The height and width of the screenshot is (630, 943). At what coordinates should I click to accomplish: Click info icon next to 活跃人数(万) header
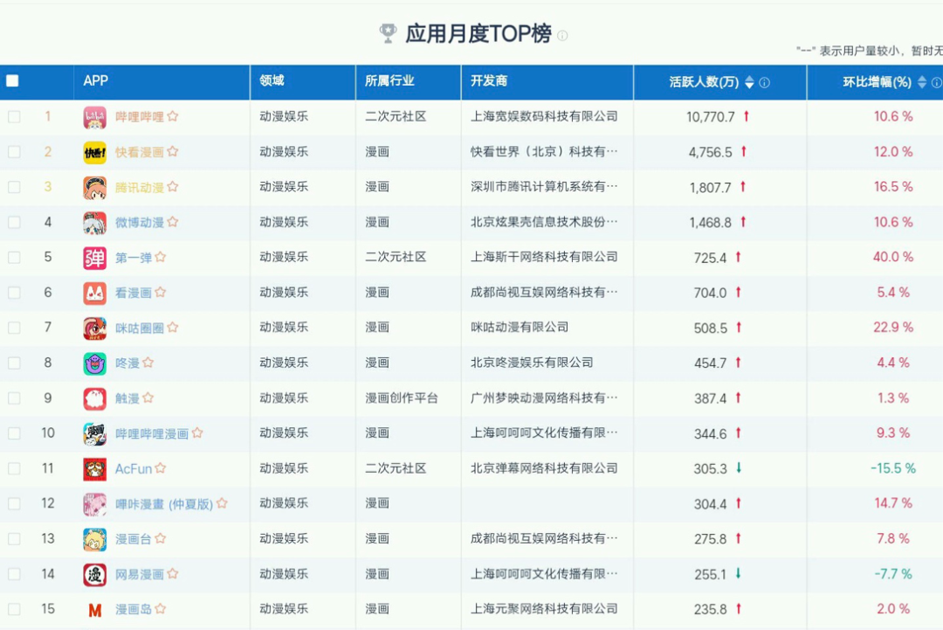point(764,82)
